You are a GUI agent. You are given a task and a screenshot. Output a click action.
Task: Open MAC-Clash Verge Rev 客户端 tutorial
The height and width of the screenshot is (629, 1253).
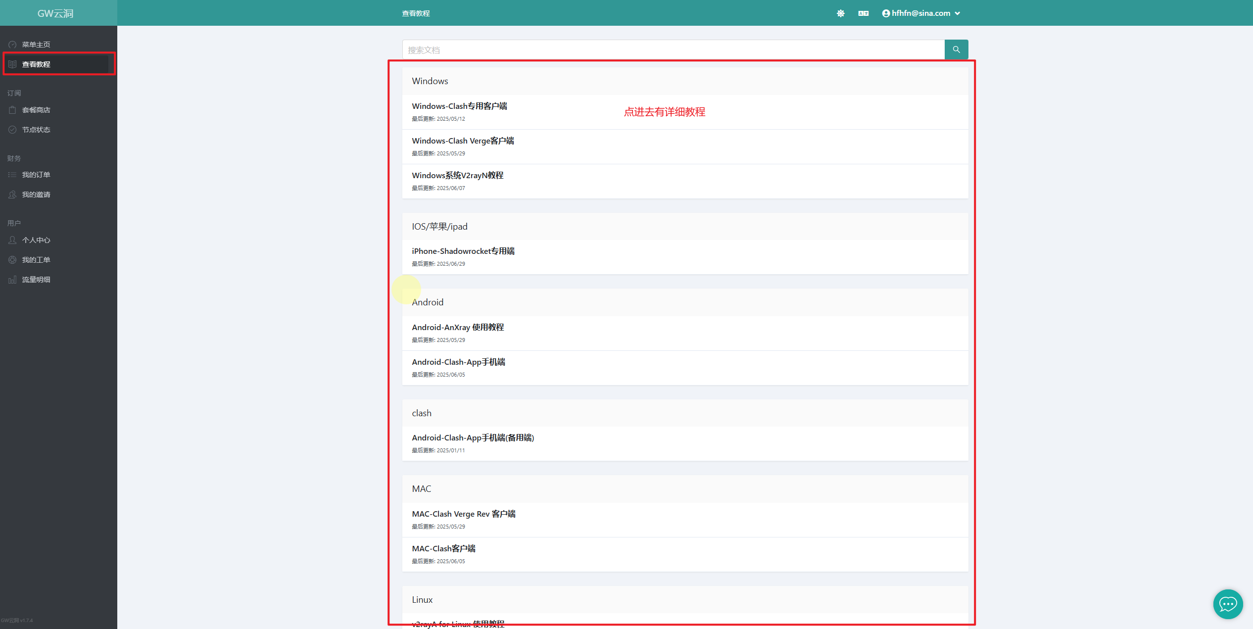[x=685, y=520]
